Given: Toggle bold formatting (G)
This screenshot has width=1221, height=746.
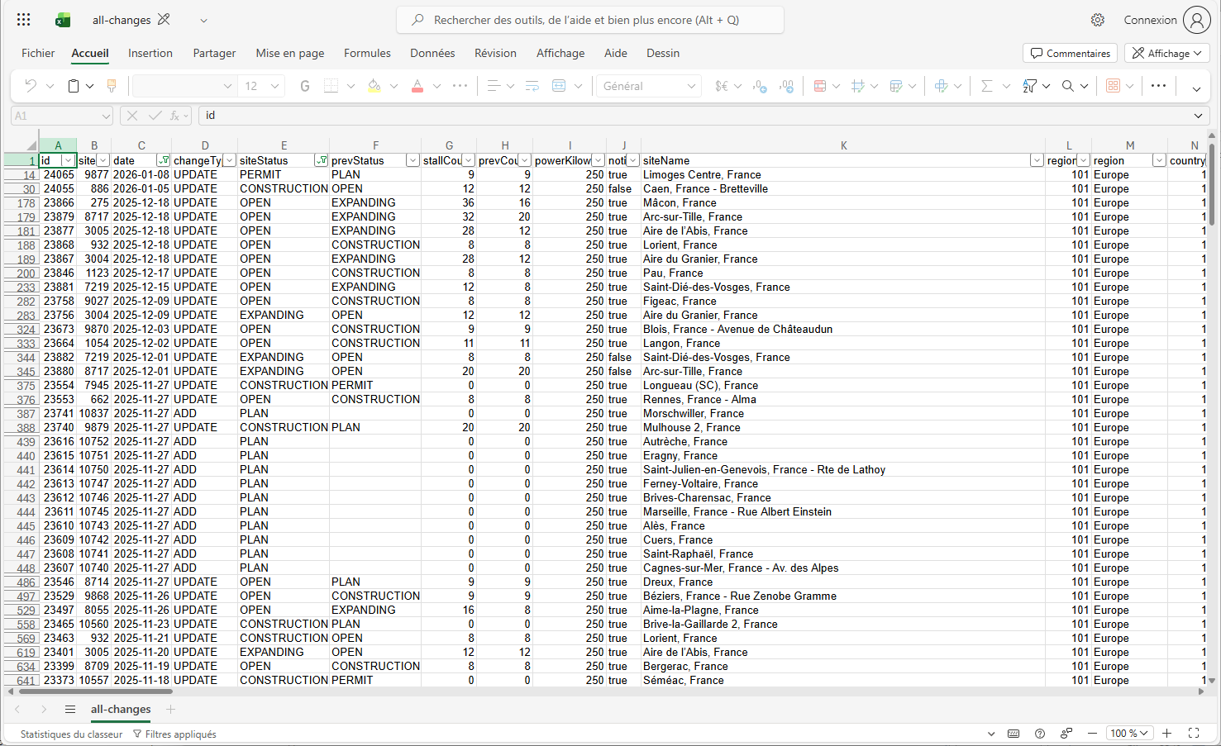Looking at the screenshot, I should coord(305,86).
